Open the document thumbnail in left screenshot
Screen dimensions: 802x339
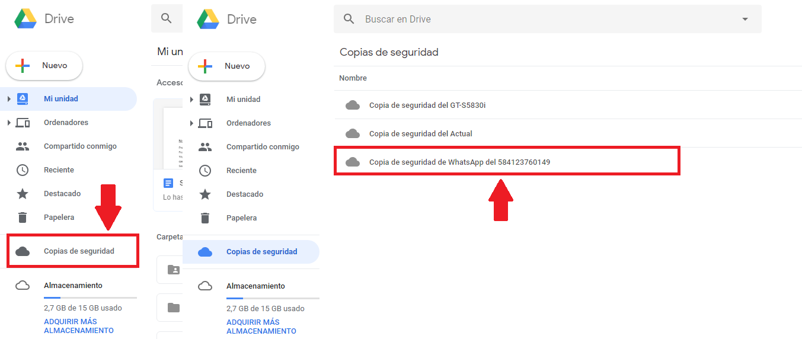[x=168, y=134]
